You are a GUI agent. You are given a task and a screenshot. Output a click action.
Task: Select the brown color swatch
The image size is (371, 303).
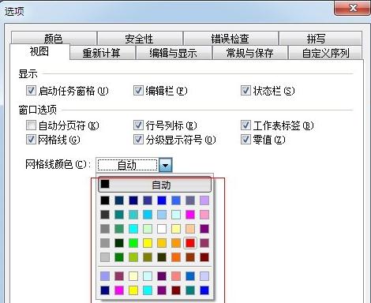(x=190, y=257)
